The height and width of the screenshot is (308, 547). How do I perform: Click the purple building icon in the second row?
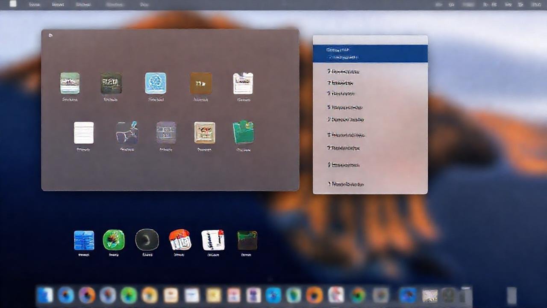pos(166,132)
